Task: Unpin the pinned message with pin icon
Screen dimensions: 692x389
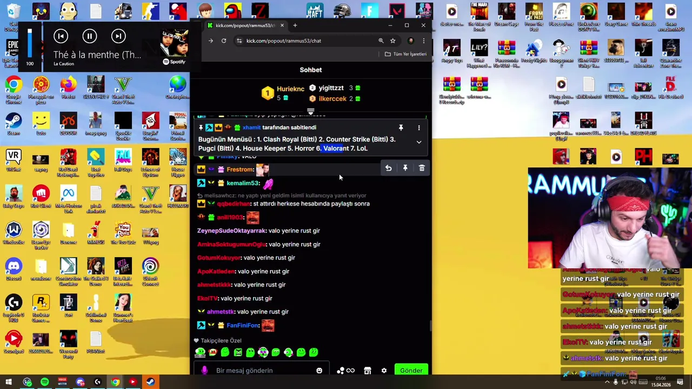Action: click(401, 128)
